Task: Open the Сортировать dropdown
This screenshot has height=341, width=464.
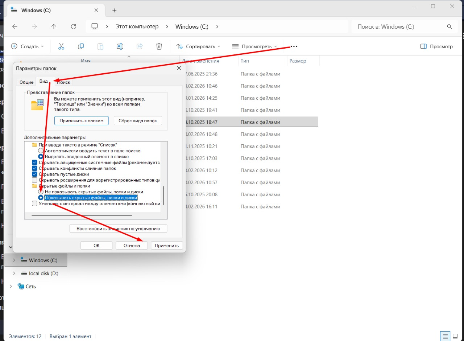Action: click(198, 46)
